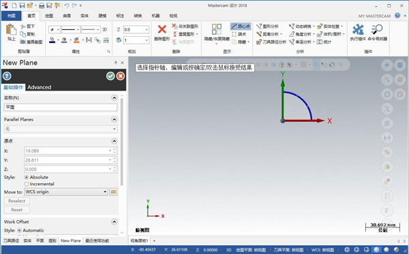409x254 pixels.
Task: Open the hide/unhide (隐藏/恢复隐藏) tool
Action: (x=217, y=33)
